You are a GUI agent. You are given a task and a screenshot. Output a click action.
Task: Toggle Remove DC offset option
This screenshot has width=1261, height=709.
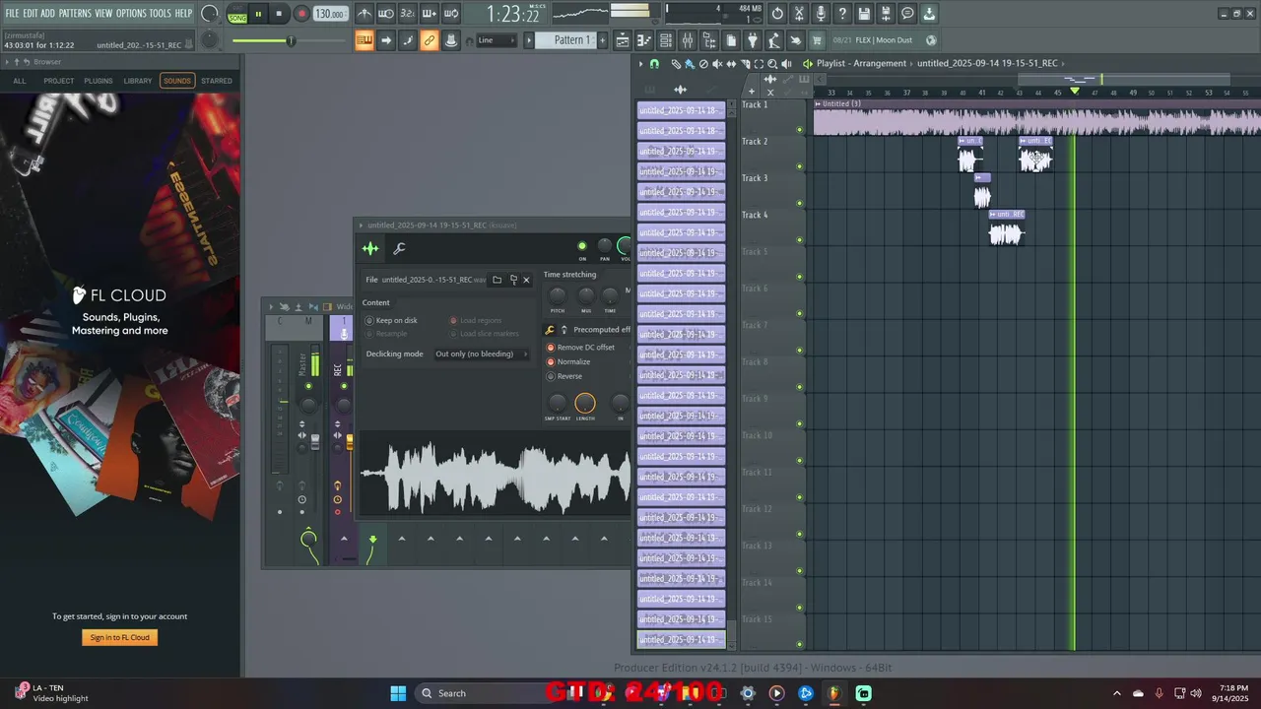point(581,348)
